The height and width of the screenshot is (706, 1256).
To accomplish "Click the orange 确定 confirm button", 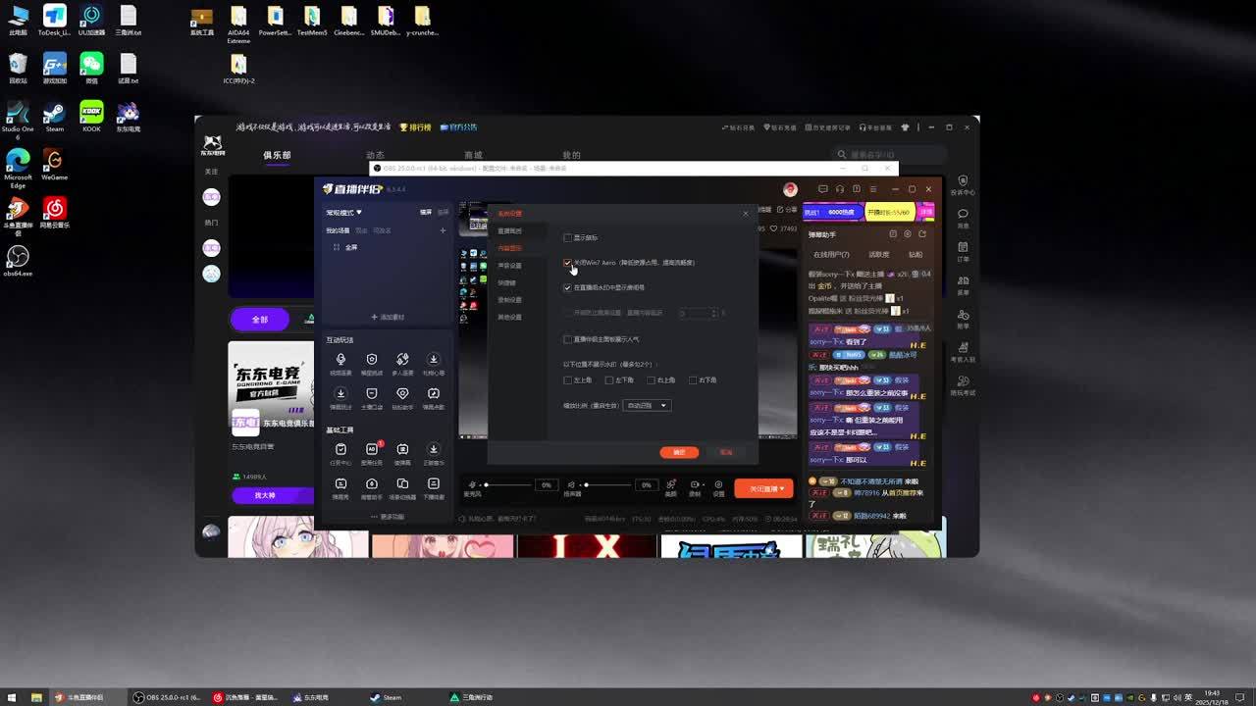I will [x=679, y=452].
